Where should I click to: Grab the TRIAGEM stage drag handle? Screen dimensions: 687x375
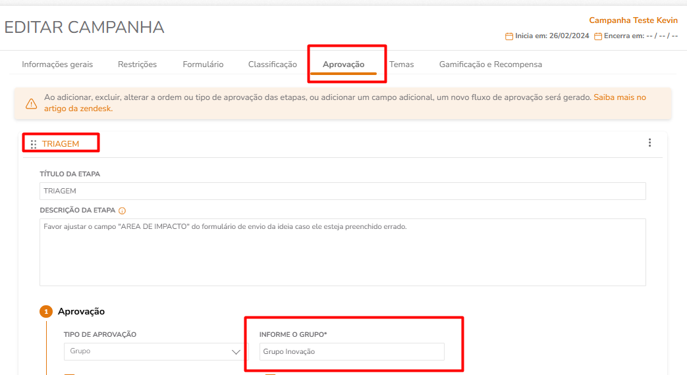pos(34,144)
